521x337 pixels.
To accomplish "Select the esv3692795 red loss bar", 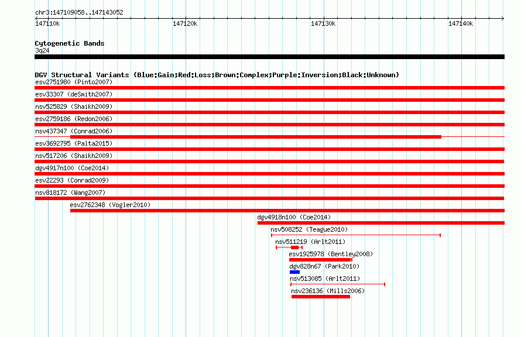I will click(269, 149).
